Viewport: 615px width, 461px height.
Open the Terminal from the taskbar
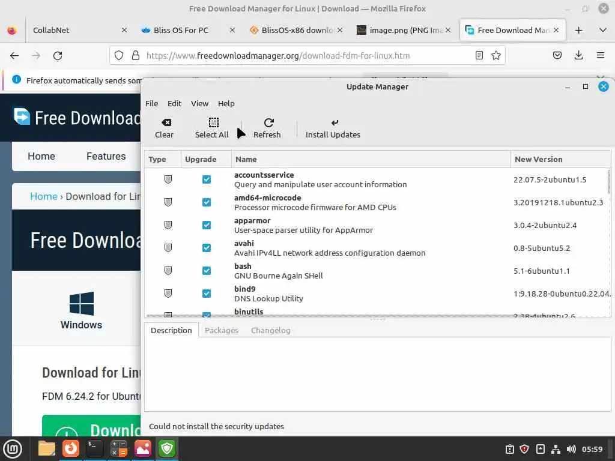[x=94, y=448]
